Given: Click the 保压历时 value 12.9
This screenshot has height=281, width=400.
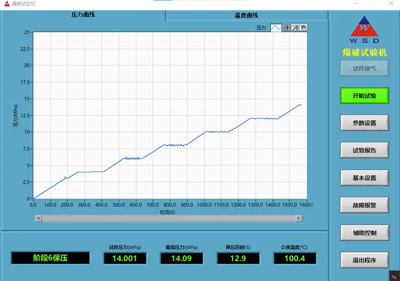Looking at the screenshot, I should [238, 258].
